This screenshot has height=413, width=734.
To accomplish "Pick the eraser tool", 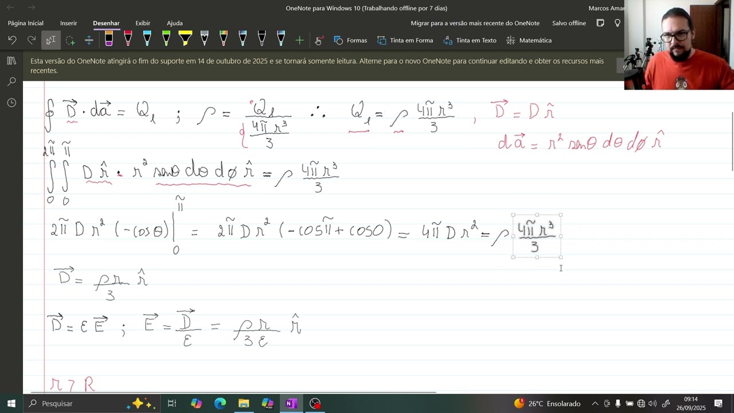I will tap(108, 39).
